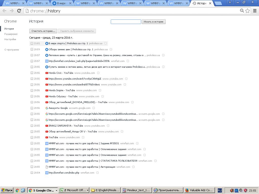The image size is (259, 194).
Task: Select 'История' in the Chrome sidebar
Action: click(9, 29)
